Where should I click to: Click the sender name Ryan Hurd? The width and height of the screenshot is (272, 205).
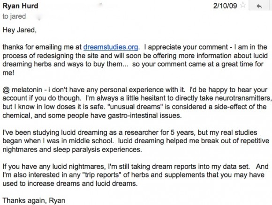coord(20,6)
